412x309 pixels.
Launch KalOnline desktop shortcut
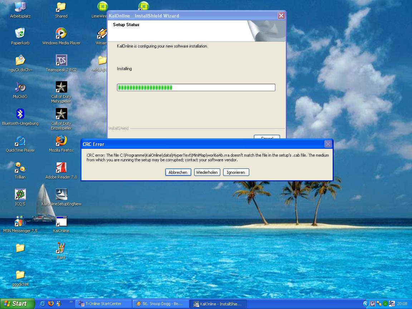pos(61,224)
